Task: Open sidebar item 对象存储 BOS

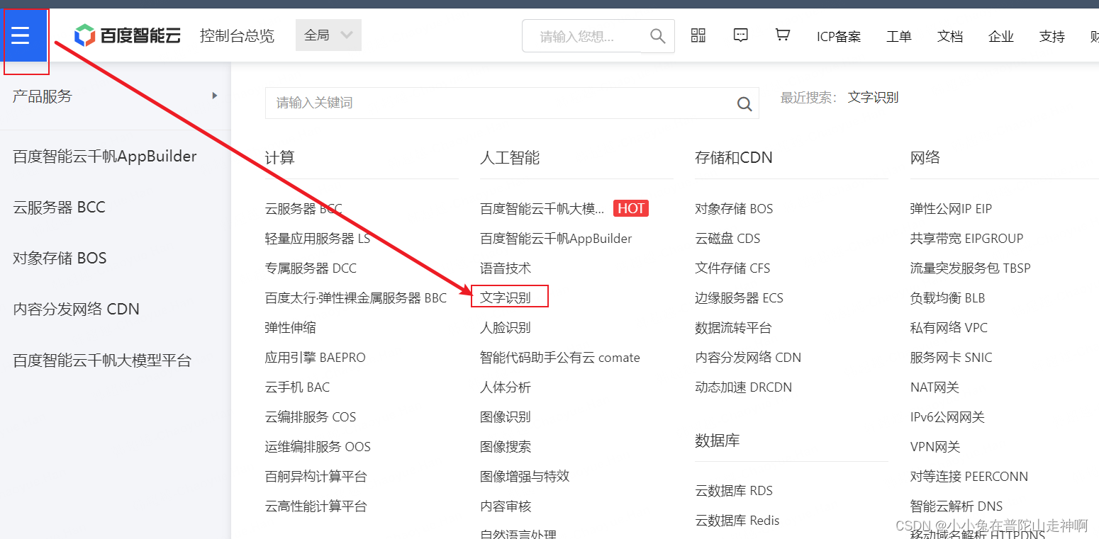Action: click(60, 259)
